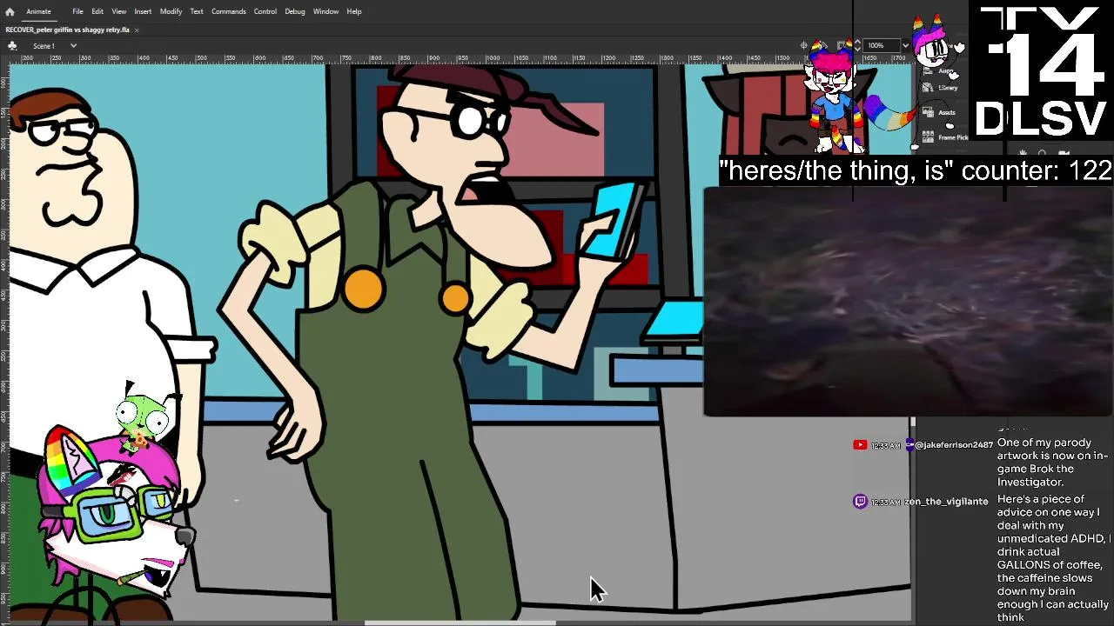Open the Modify menu
Image resolution: width=1114 pixels, height=626 pixels.
pyautogui.click(x=171, y=11)
